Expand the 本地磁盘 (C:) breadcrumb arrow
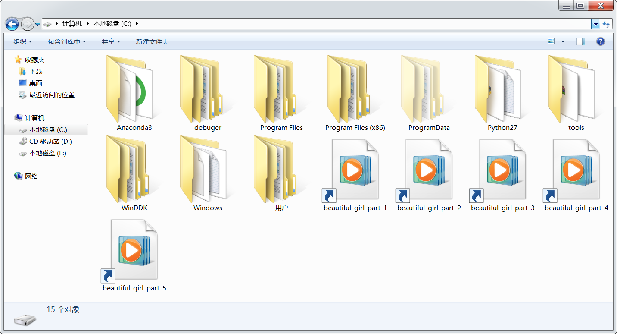The height and width of the screenshot is (334, 617). pos(137,24)
